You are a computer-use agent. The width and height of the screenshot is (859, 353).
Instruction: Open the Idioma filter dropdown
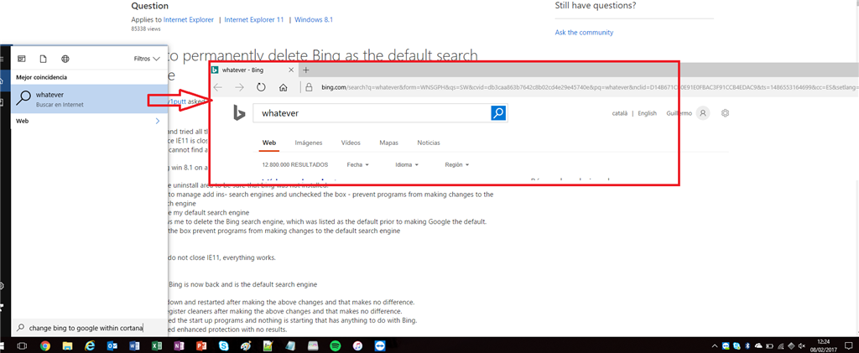tap(407, 164)
